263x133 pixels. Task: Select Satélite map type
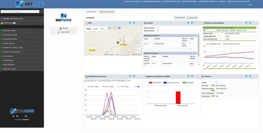pyautogui.click(x=95, y=29)
